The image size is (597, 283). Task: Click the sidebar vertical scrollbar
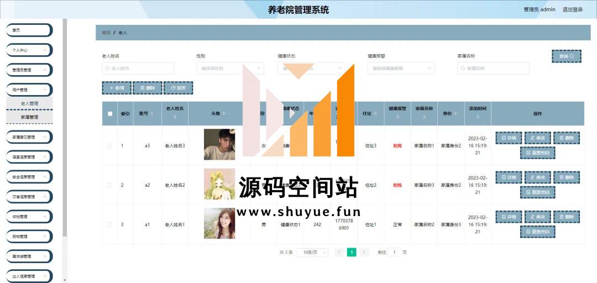click(65, 127)
